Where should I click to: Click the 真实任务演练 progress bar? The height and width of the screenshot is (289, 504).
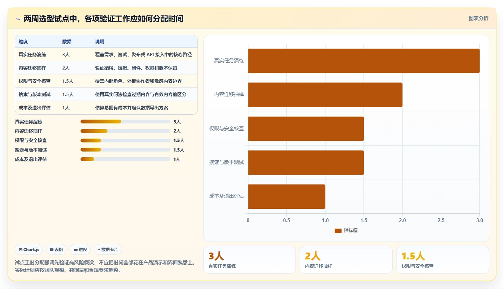tap(125, 122)
